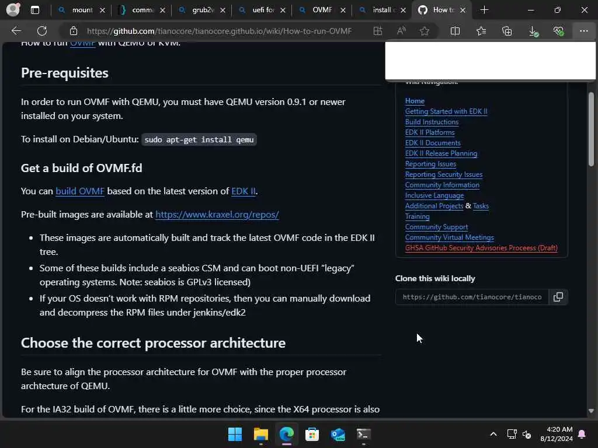Click the page vertical scrollbar thumb

click(x=591, y=129)
